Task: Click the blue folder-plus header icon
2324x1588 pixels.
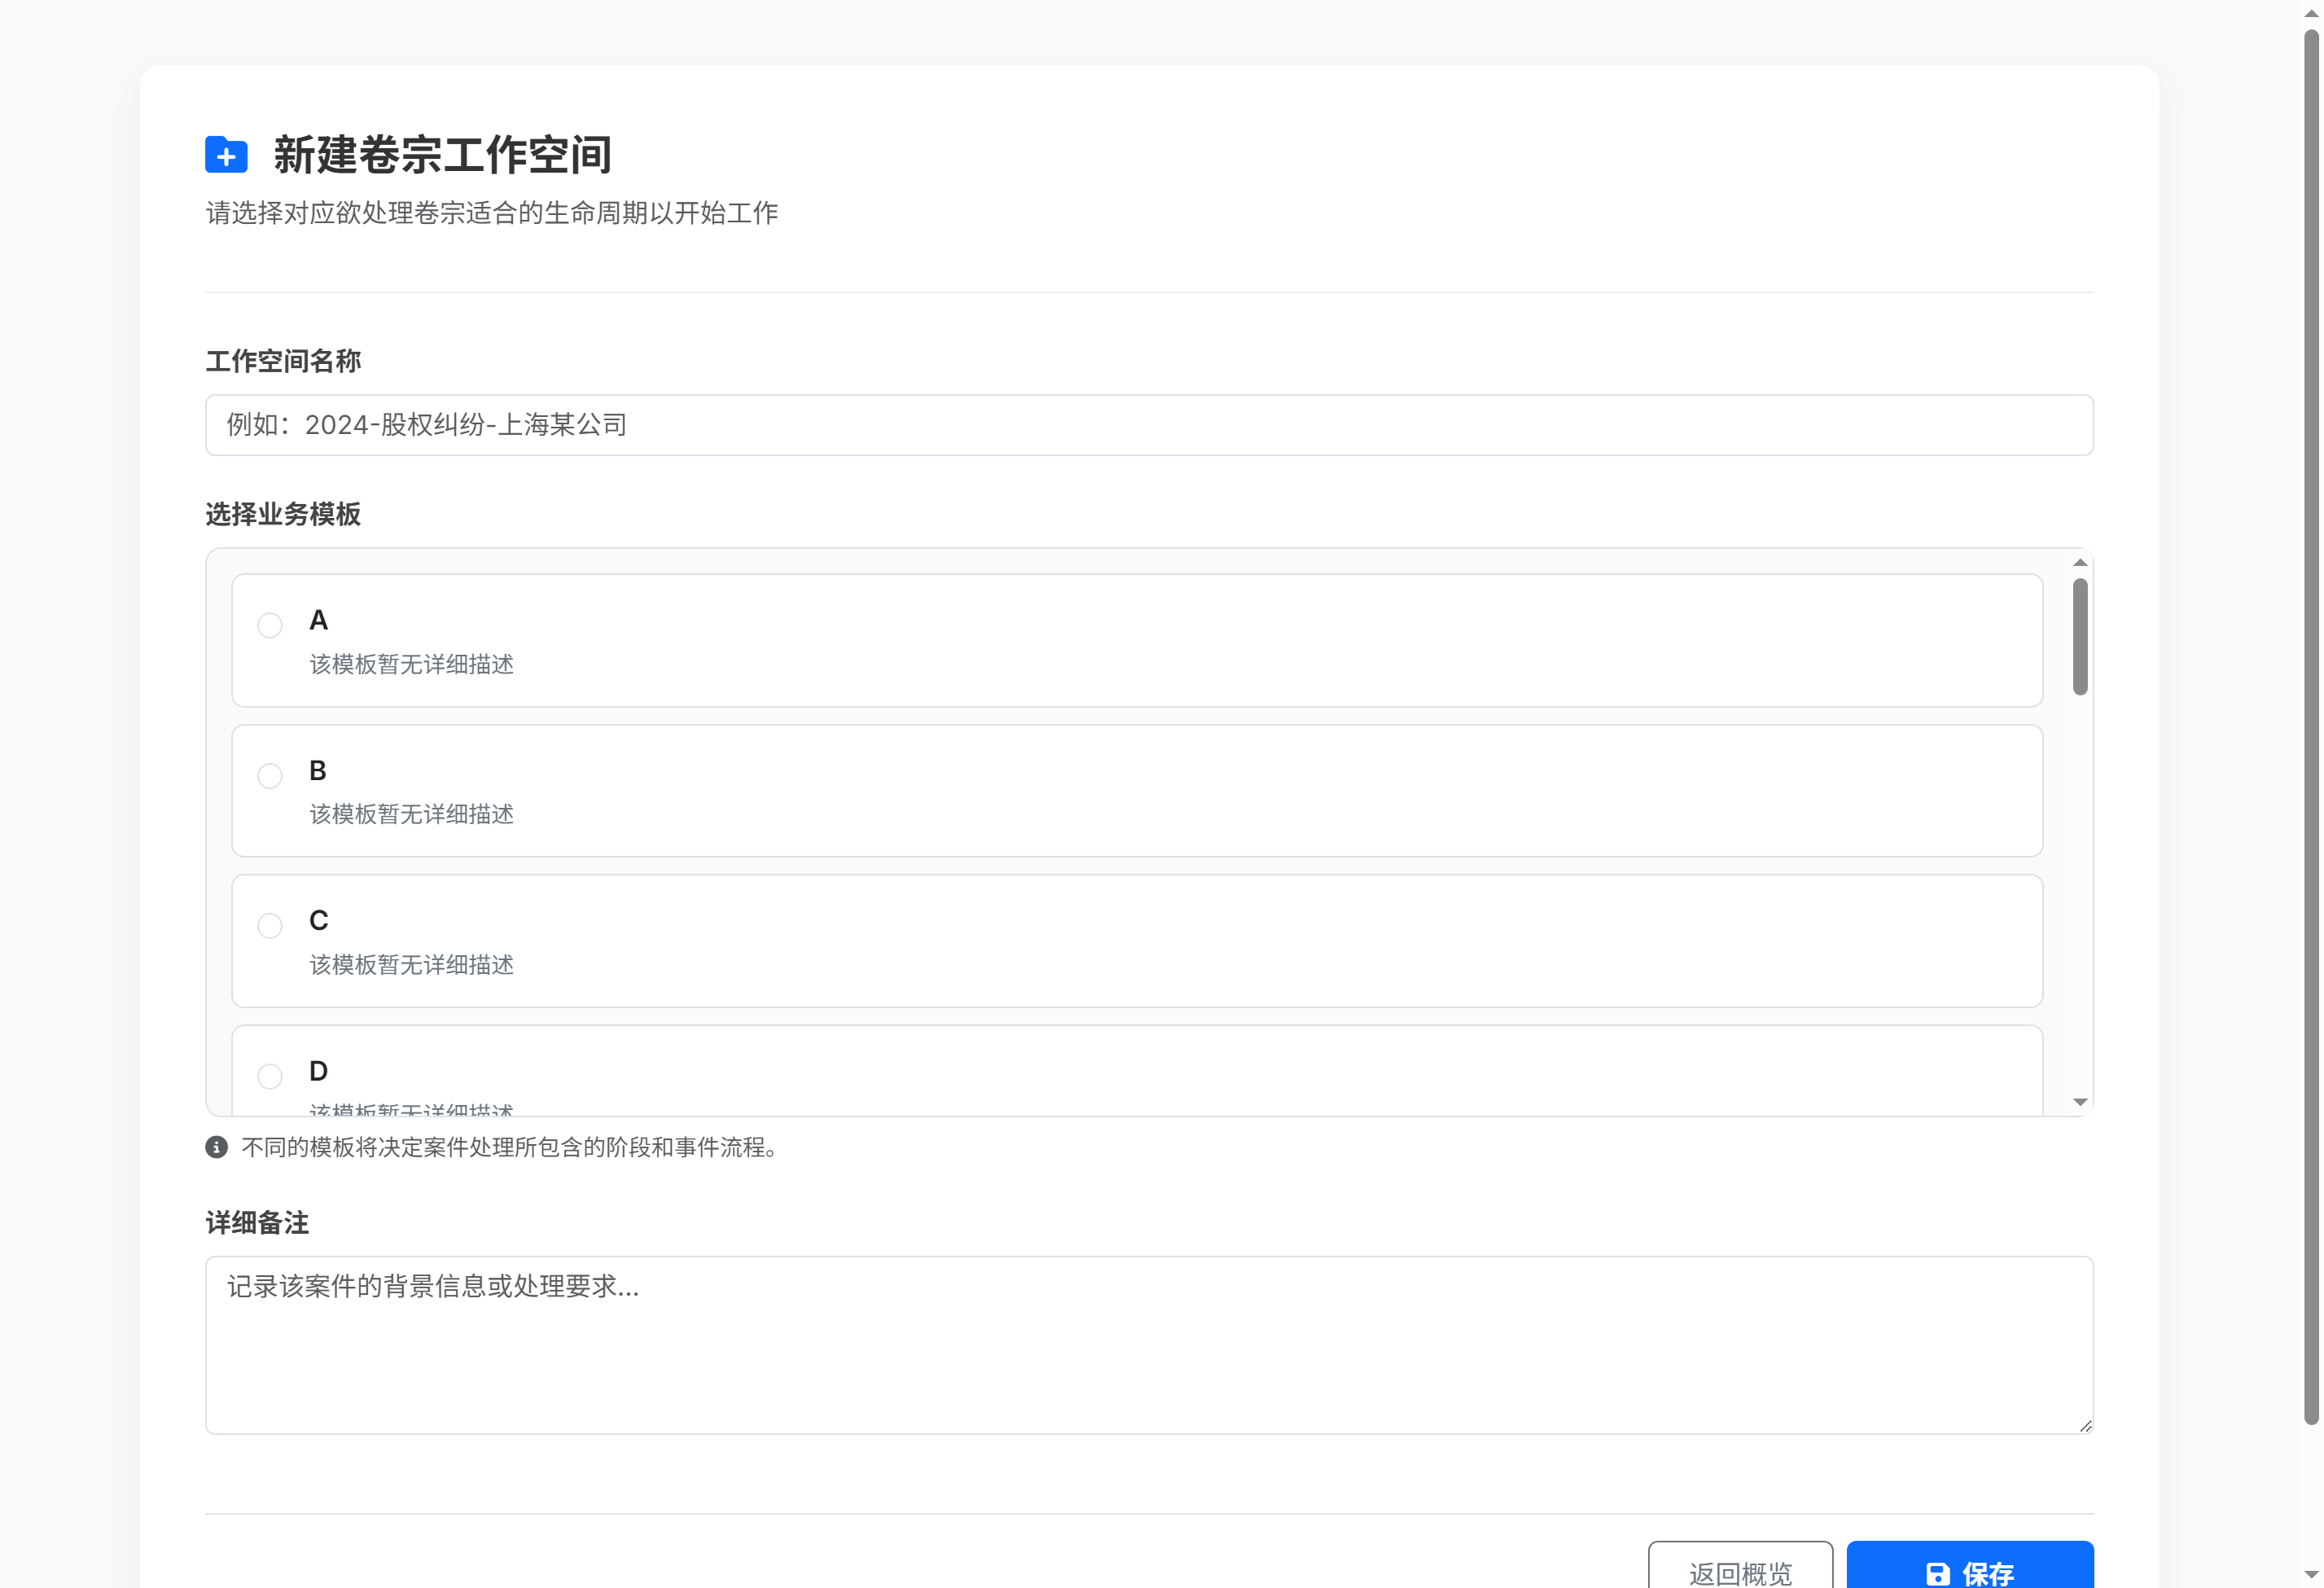Action: [226, 155]
